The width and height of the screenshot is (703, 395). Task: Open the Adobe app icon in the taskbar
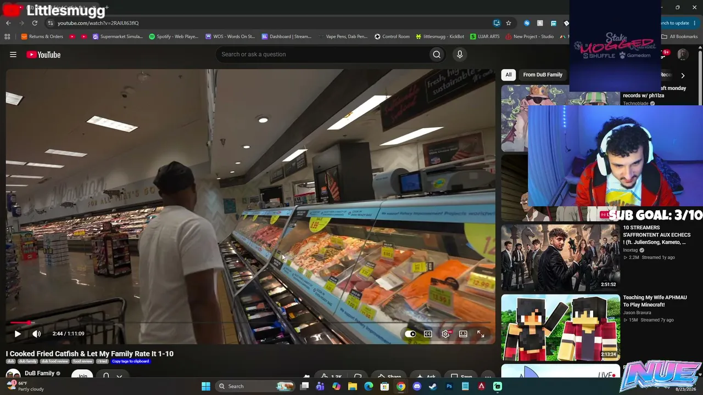482,386
